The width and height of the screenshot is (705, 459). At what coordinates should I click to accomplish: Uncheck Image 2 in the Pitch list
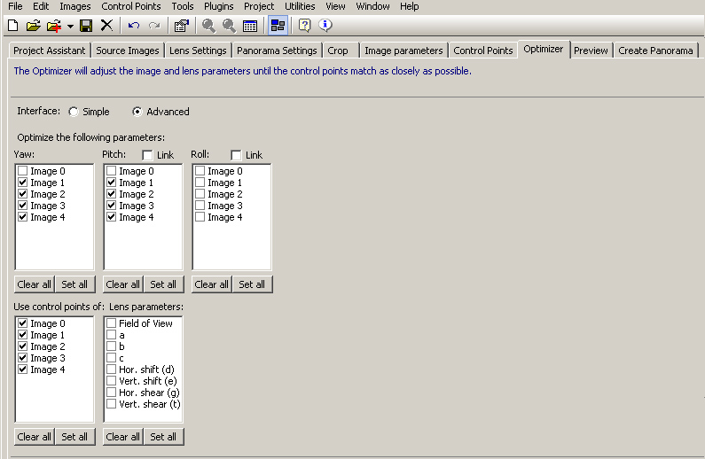point(111,194)
